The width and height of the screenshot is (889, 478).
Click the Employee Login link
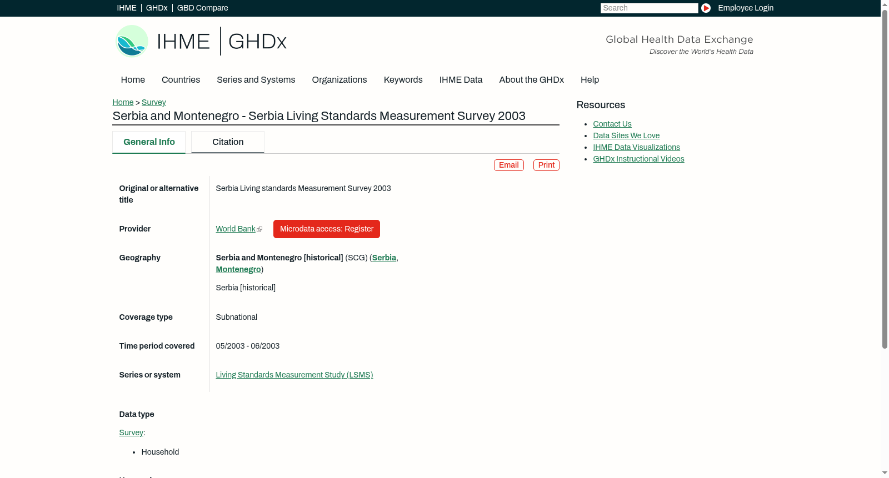[746, 8]
